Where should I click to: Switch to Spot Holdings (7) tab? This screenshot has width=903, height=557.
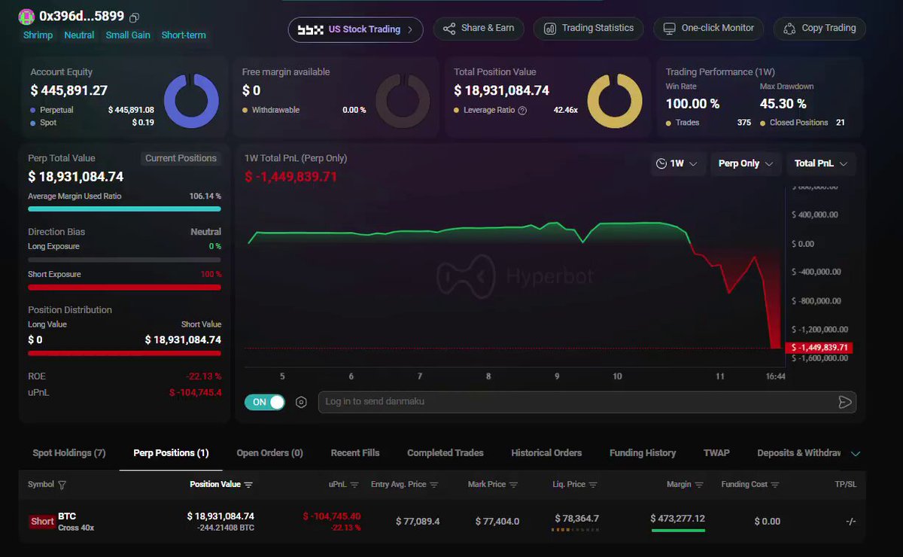click(x=69, y=453)
